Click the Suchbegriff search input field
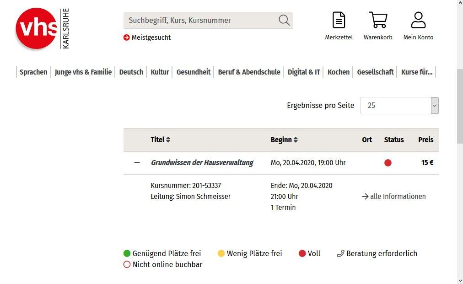Screen dimensions: 463x284 [x=201, y=20]
